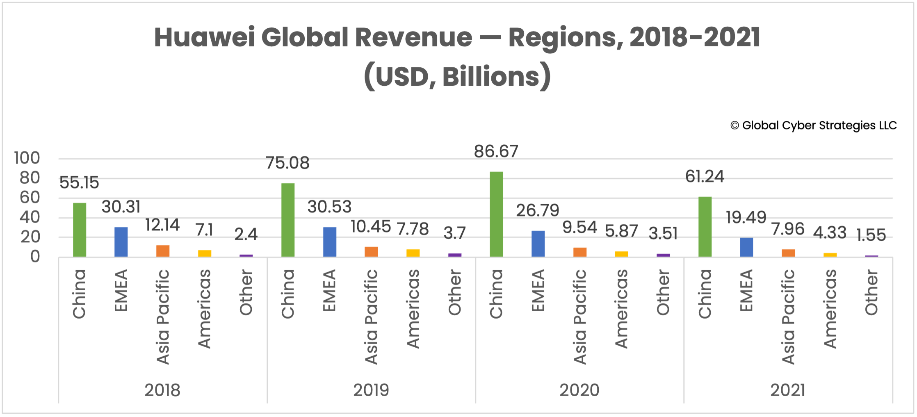Select the 10.45 data label
This screenshot has width=917, height=417.
pyautogui.click(x=371, y=226)
